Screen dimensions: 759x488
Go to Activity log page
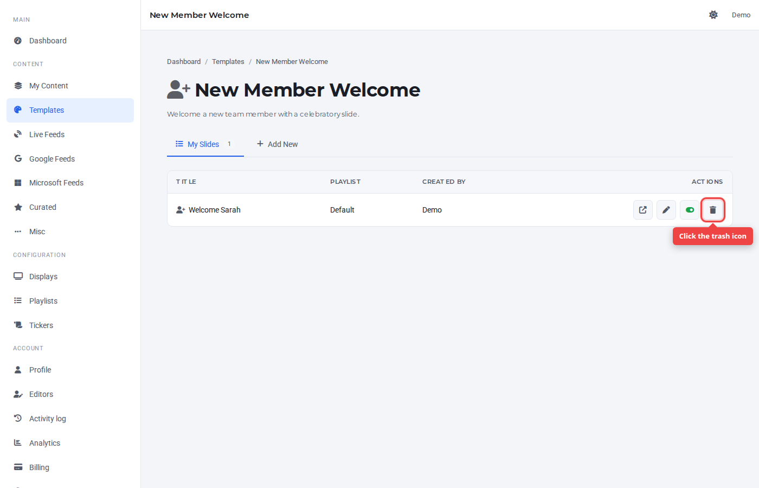click(70, 419)
